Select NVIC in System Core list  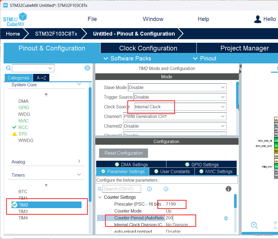23,121
